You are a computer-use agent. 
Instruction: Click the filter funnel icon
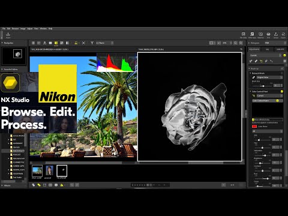[92, 43]
